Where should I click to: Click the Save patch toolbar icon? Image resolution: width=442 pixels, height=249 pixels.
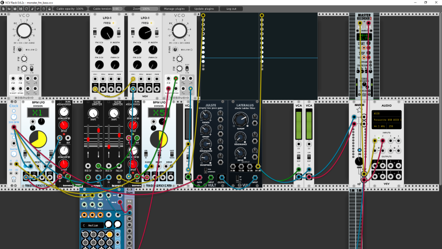point(15,9)
